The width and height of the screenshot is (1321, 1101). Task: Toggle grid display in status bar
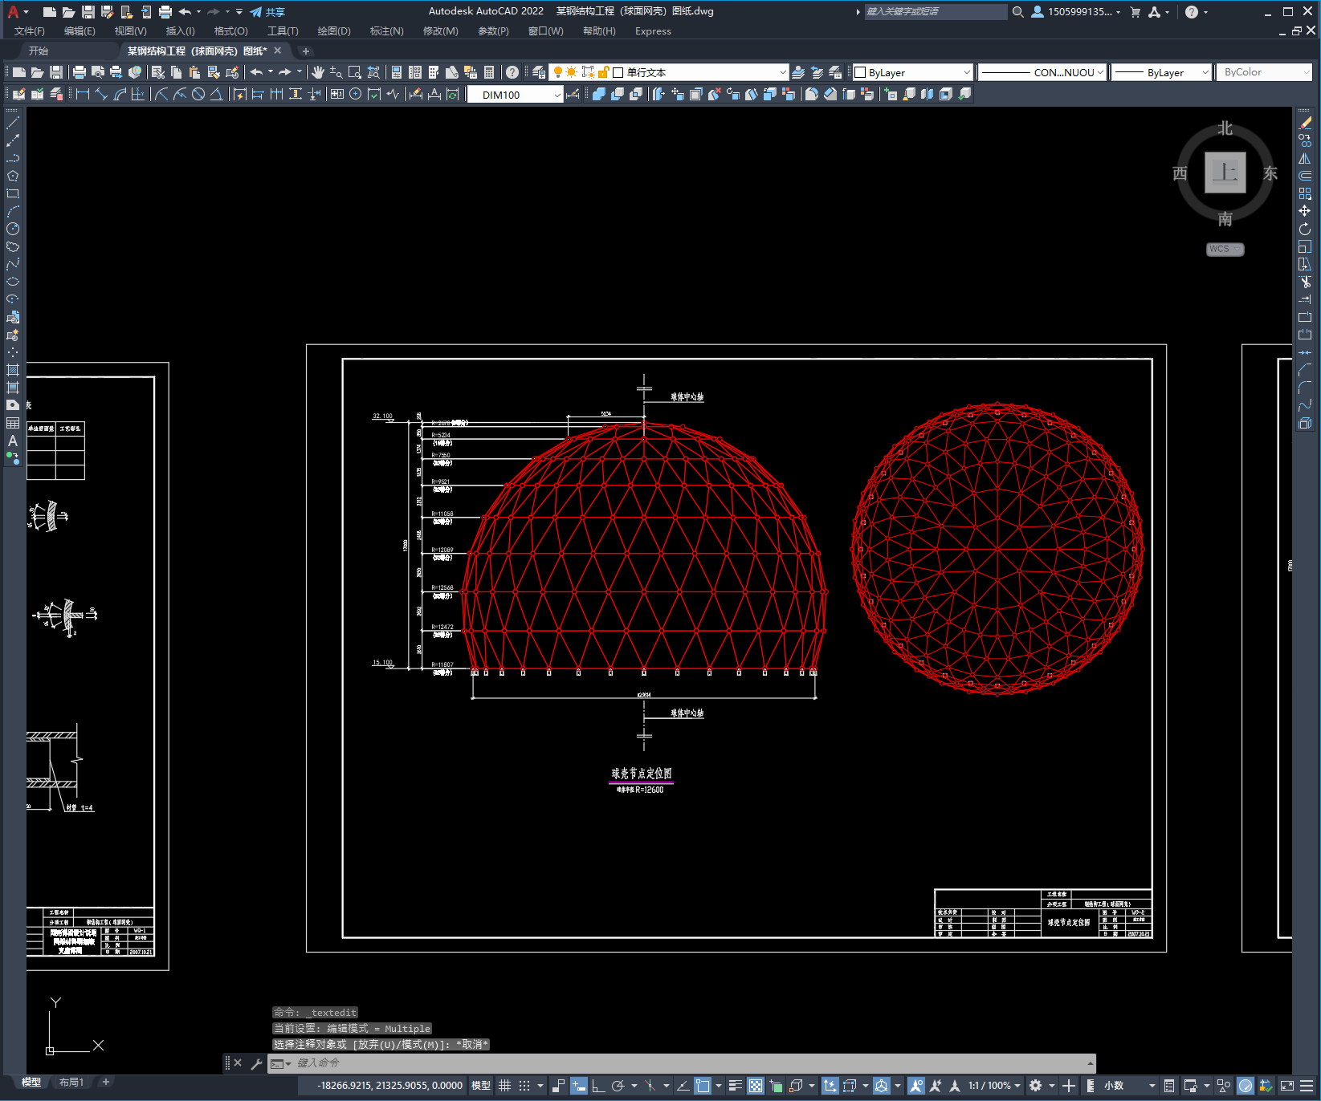tap(505, 1086)
